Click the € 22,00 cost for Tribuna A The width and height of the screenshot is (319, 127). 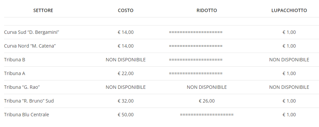pos(125,73)
